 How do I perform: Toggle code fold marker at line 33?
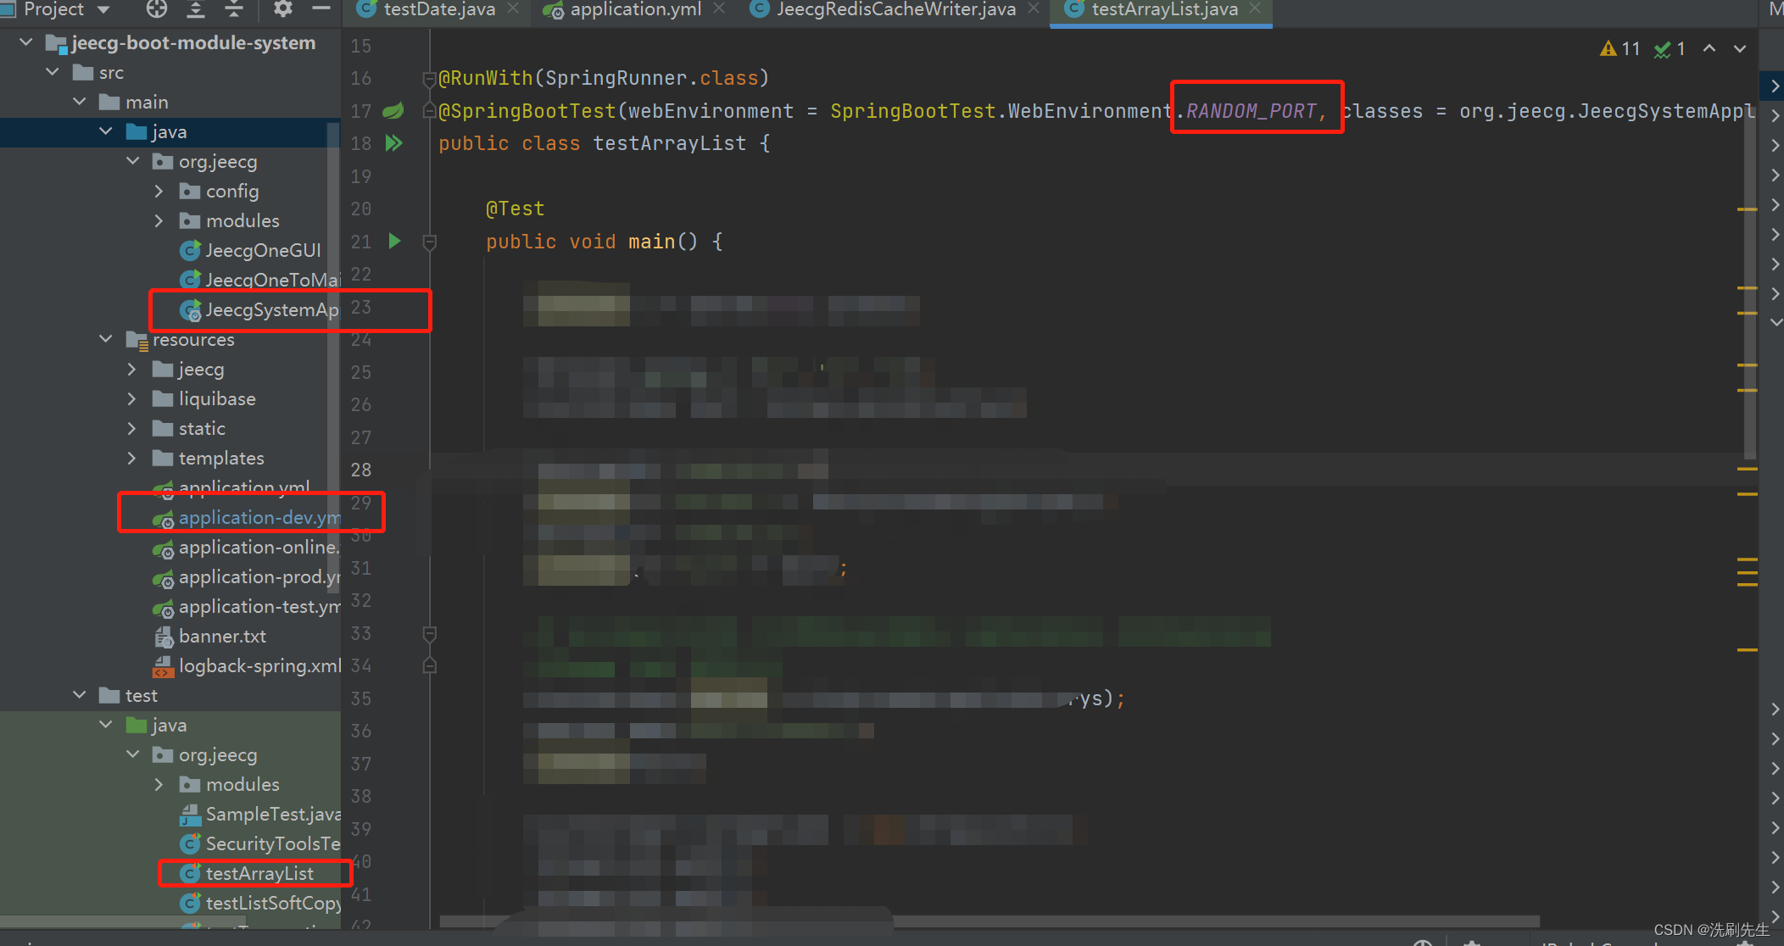430,633
